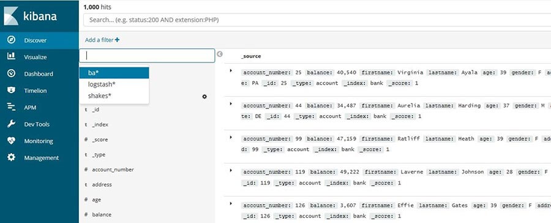
Task: Open the Dev Tools wrench icon
Action: 11,124
